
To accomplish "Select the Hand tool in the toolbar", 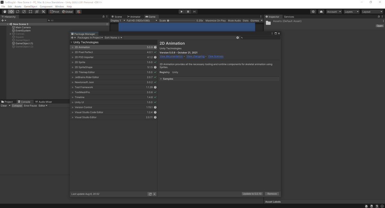I will (4, 12).
